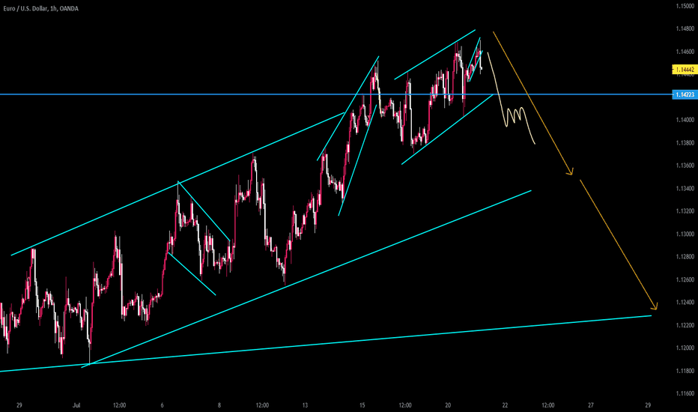The width and height of the screenshot is (698, 412).
Task: Click the 1.13800 price axis label
Action: [x=685, y=143]
